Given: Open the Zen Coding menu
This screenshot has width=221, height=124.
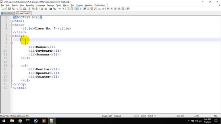Looking at the screenshot, I should point(99,6).
